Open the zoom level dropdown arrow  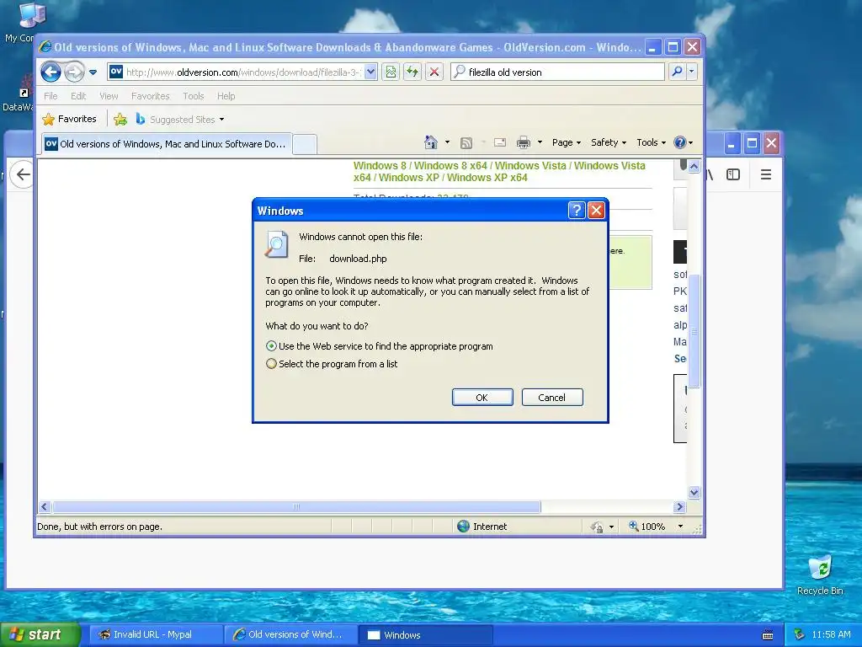tap(680, 527)
